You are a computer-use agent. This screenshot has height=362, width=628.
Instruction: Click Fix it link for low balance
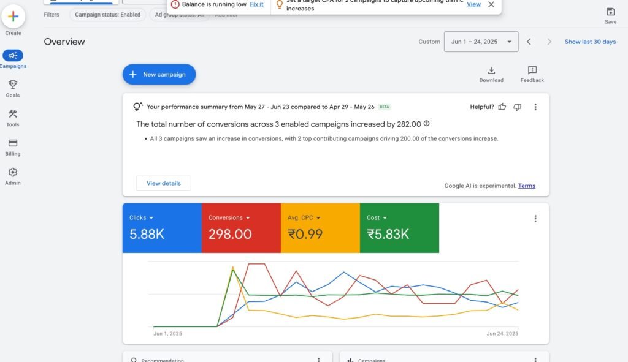257,4
